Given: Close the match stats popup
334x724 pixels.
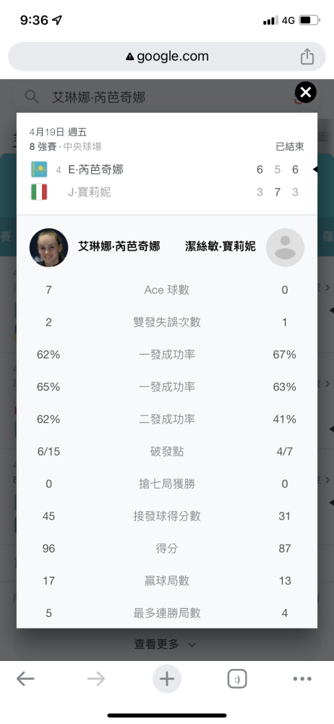Looking at the screenshot, I should 305,93.
